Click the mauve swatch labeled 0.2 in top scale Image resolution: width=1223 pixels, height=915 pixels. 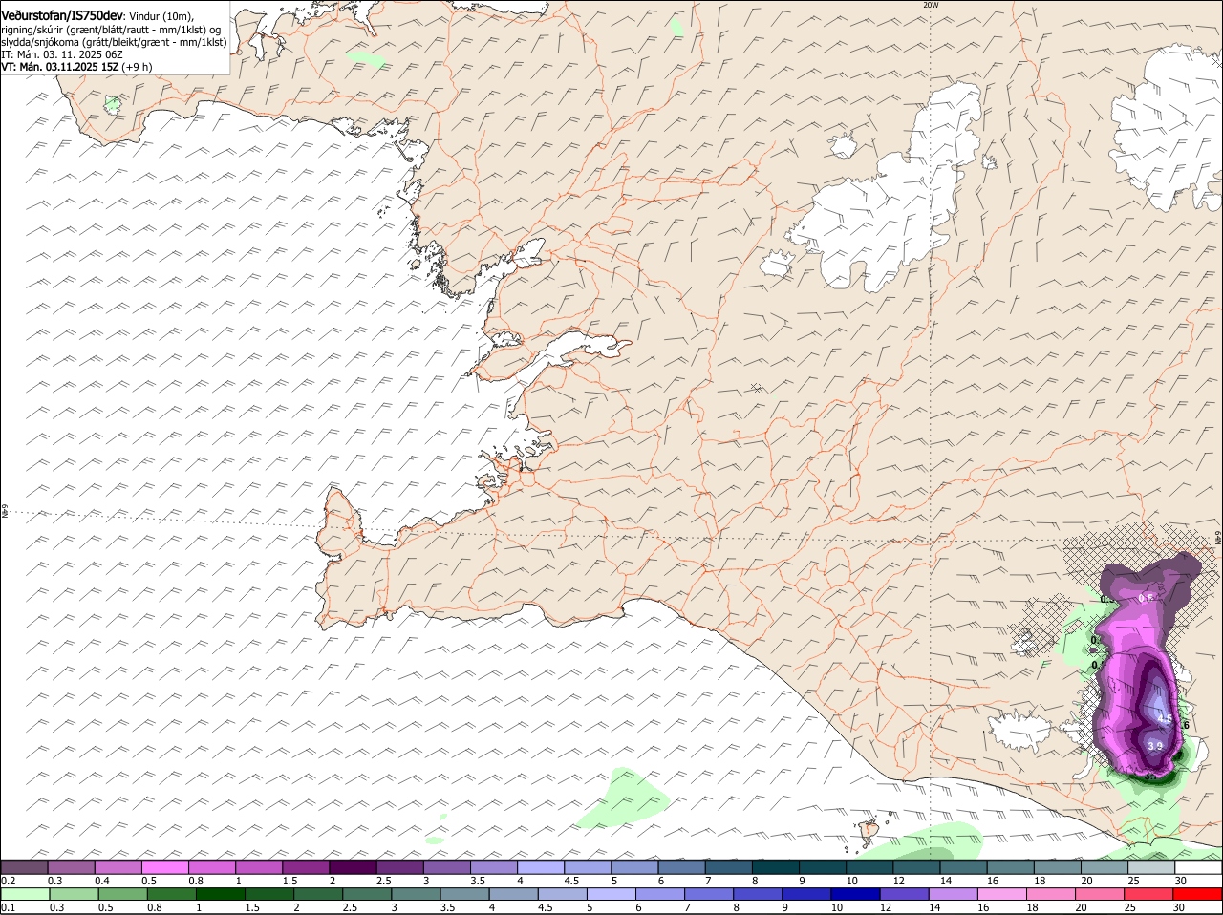coord(24,866)
